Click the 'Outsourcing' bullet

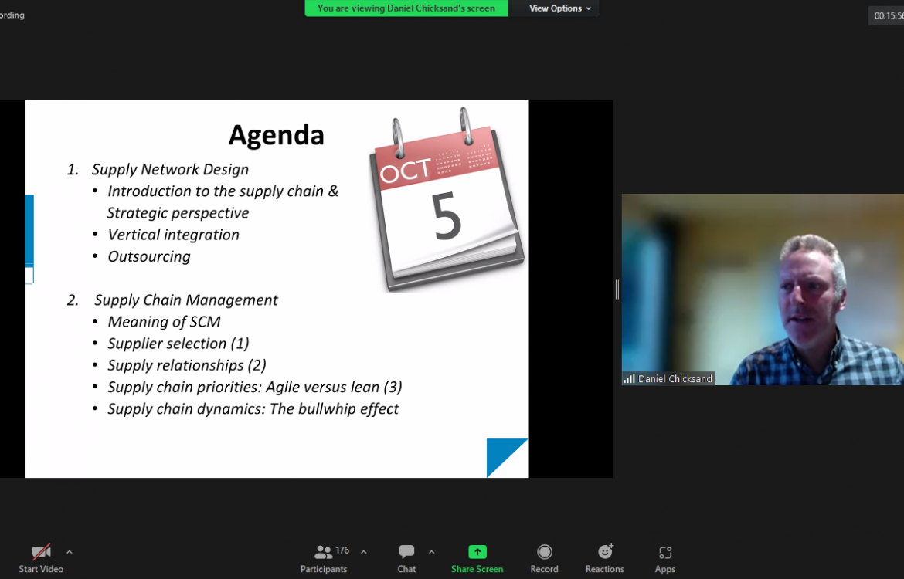[149, 256]
